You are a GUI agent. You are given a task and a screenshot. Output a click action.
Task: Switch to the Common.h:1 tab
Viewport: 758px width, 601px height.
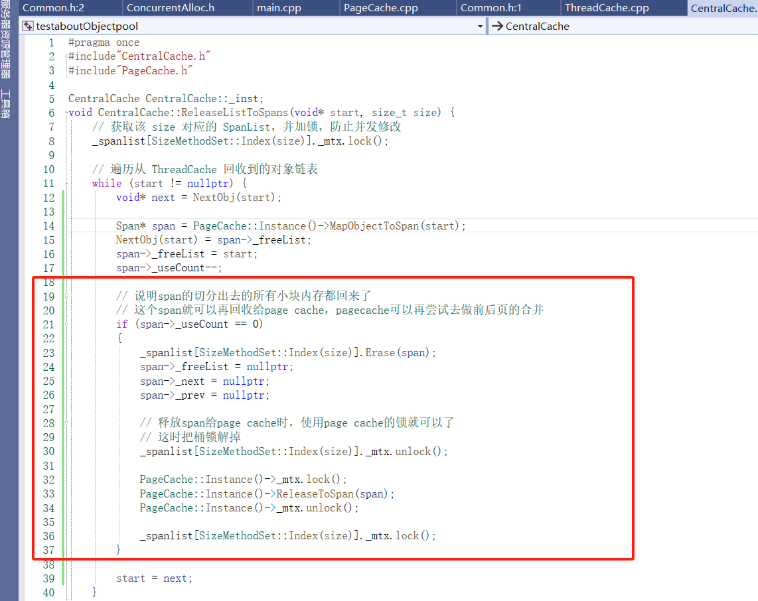(491, 8)
